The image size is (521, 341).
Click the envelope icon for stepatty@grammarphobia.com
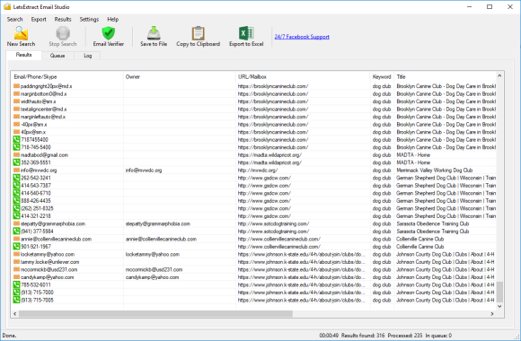[x=16, y=223]
